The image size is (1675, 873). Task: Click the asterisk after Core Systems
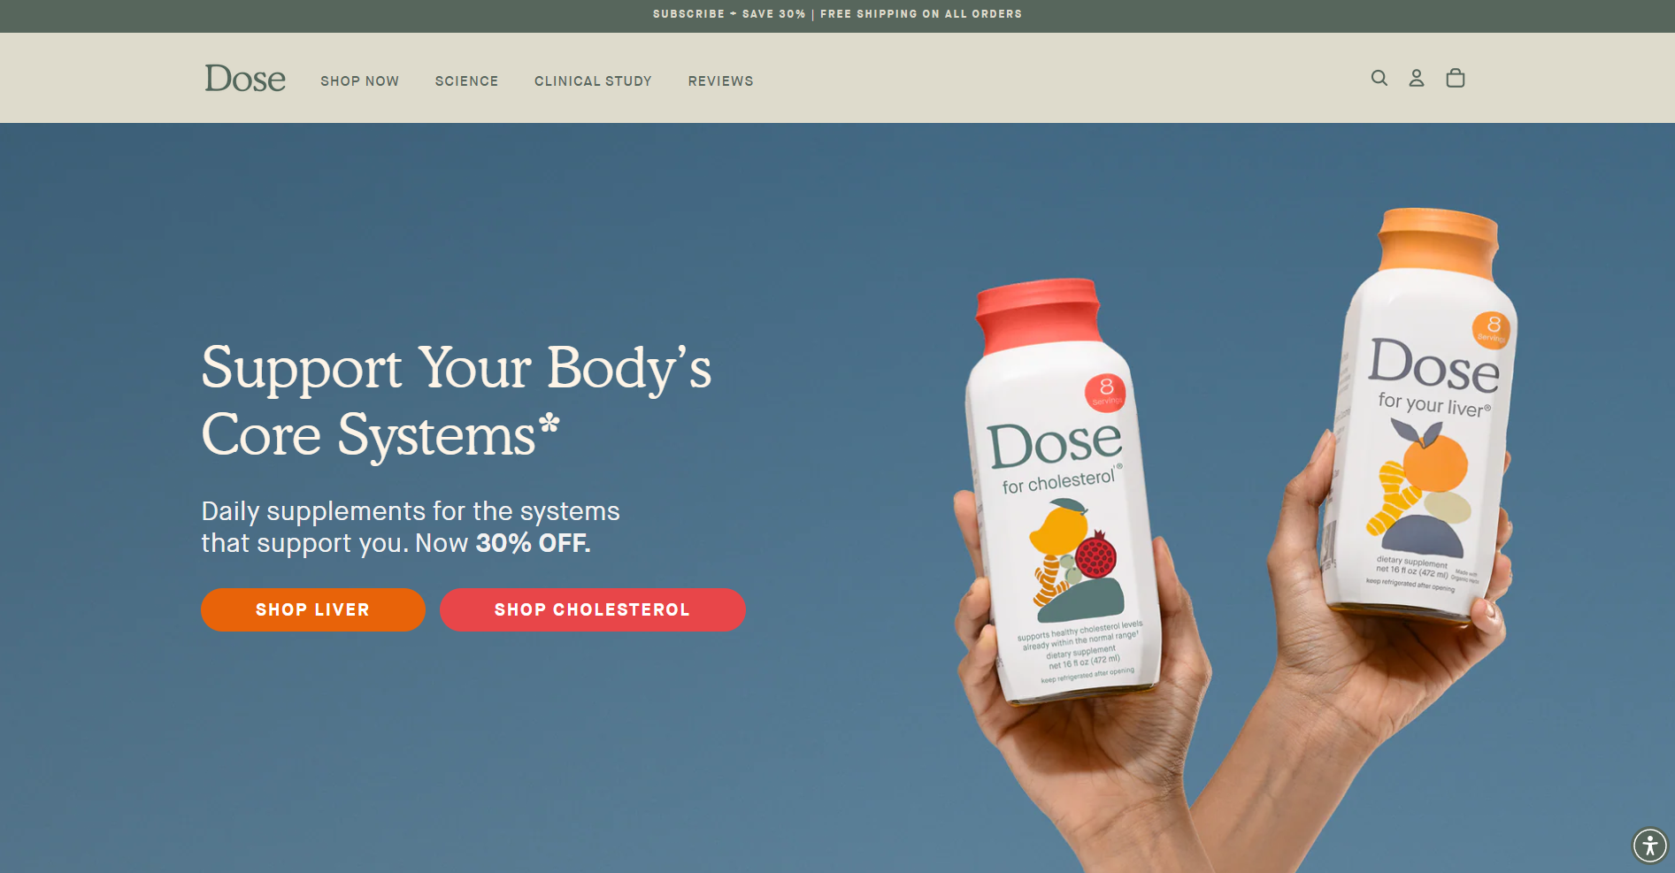[x=549, y=424]
